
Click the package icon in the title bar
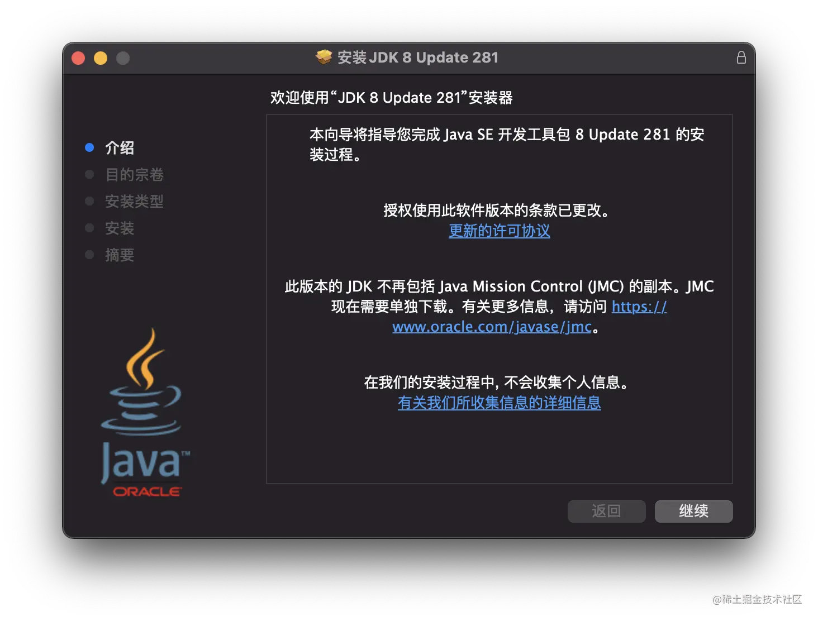323,56
